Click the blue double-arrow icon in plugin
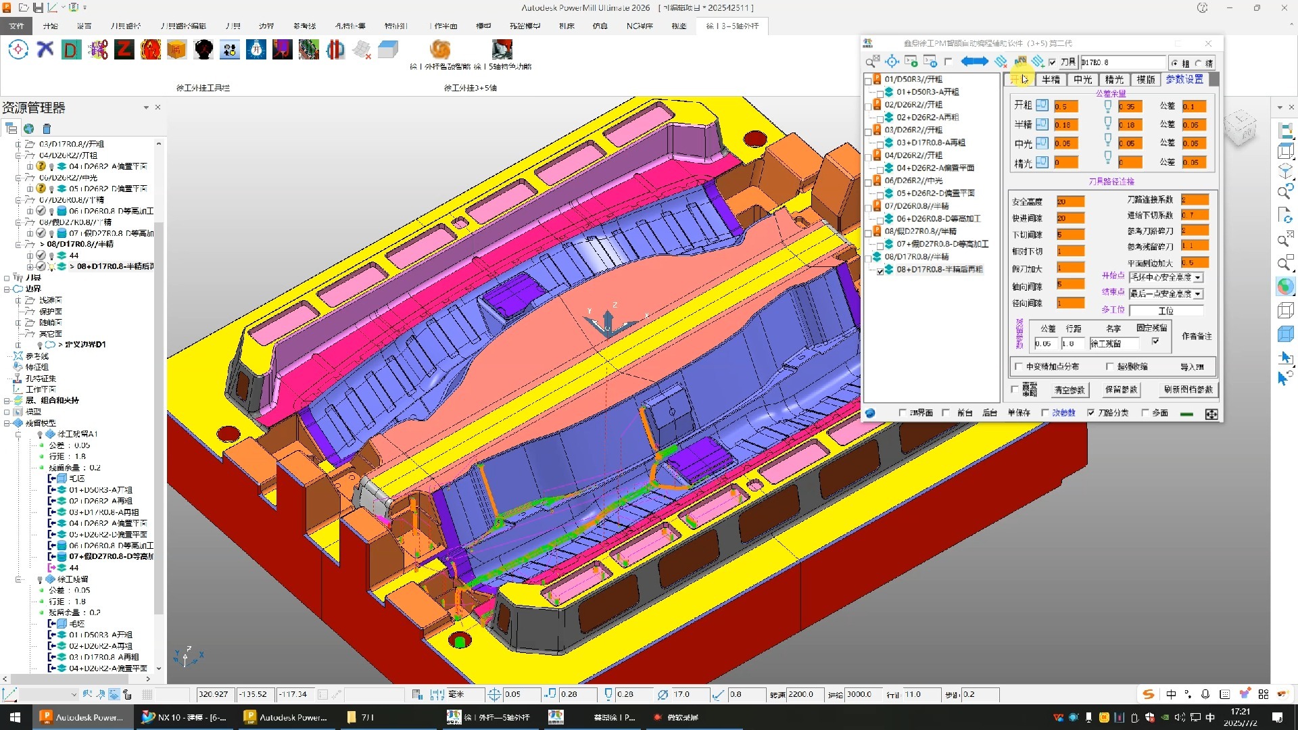This screenshot has height=730, width=1298. tap(974, 62)
